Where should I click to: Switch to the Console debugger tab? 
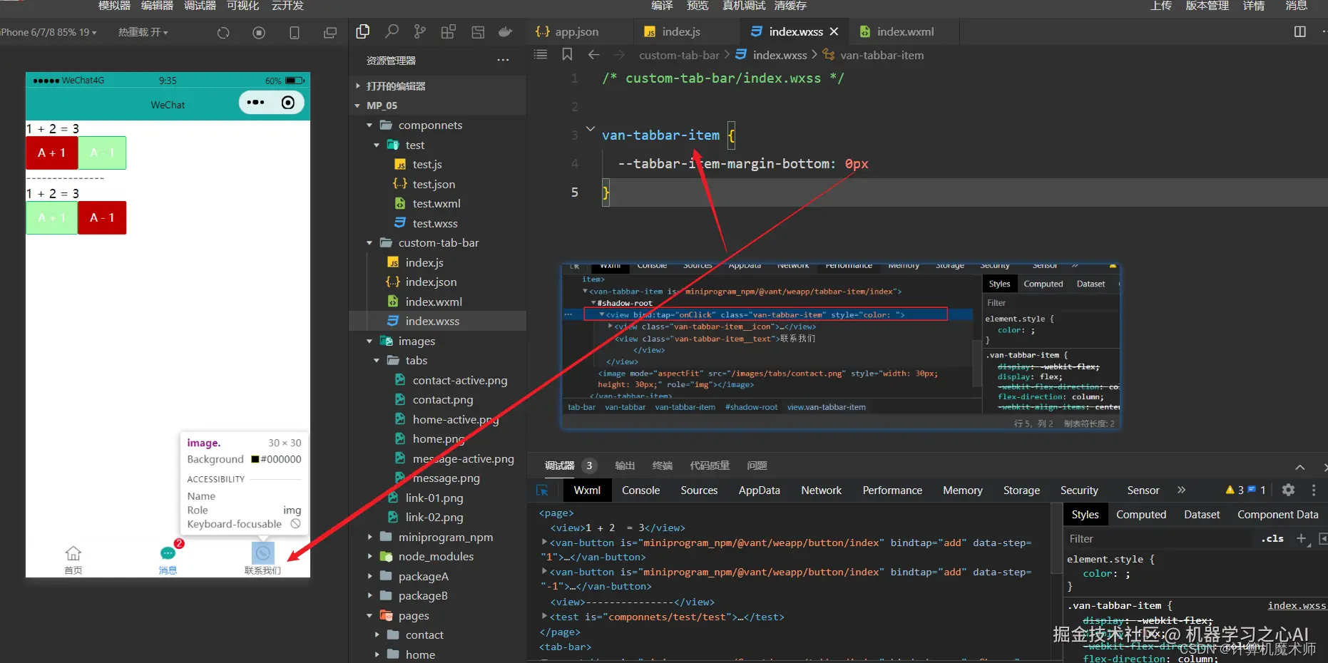tap(640, 490)
